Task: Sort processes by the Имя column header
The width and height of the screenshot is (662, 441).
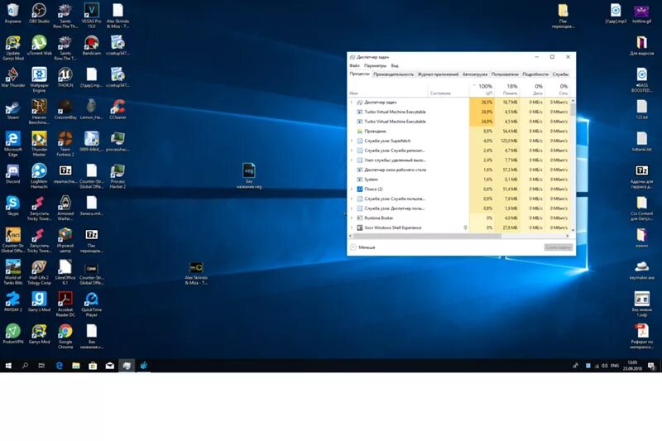Action: [387, 89]
